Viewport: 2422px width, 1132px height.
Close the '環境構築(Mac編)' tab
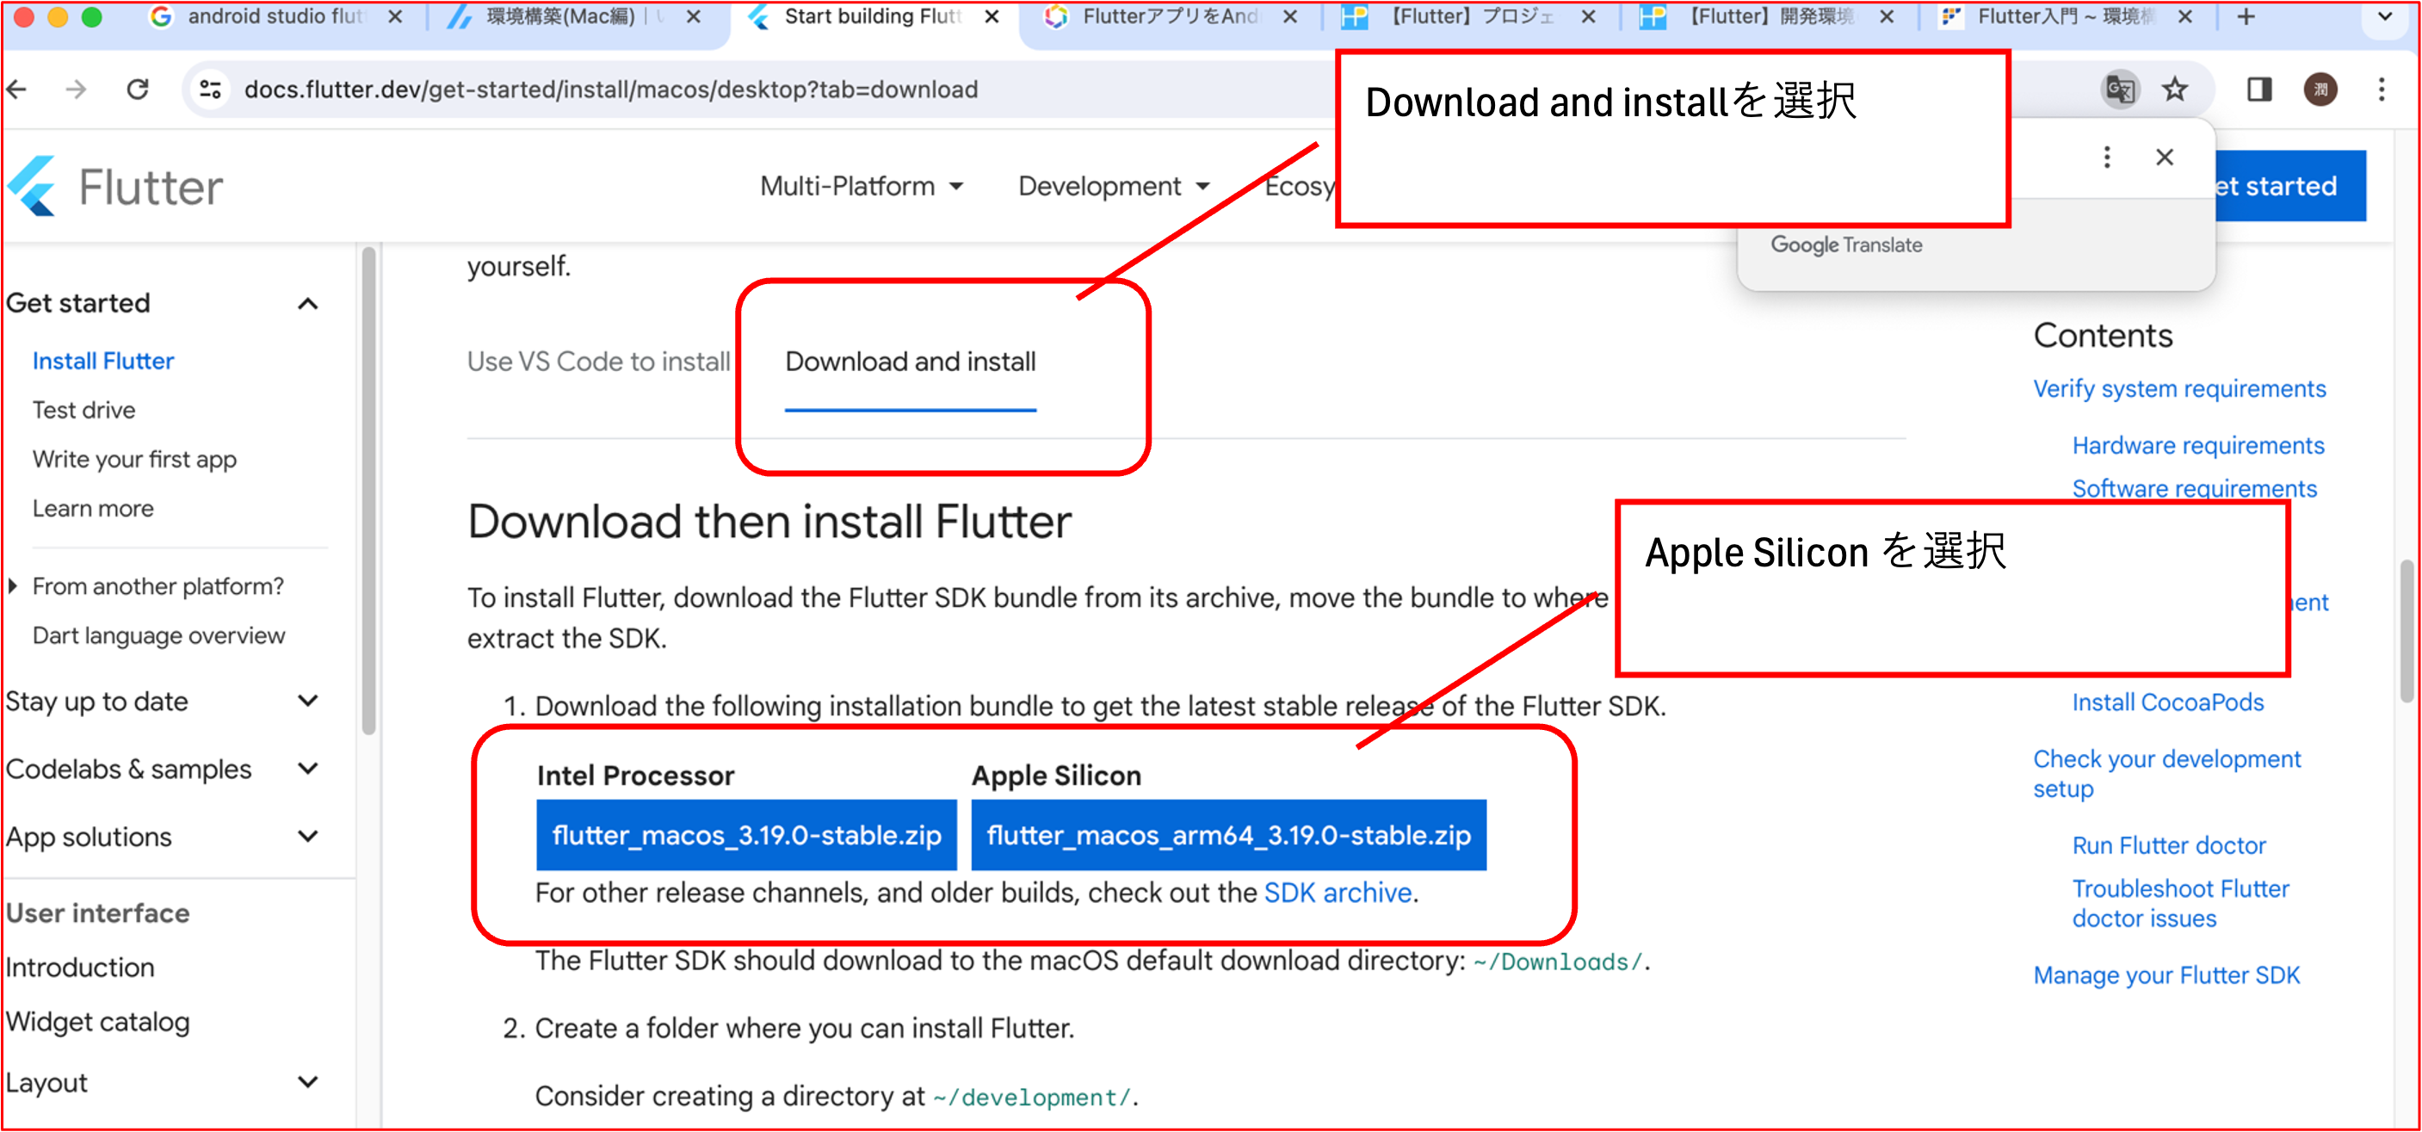(693, 17)
